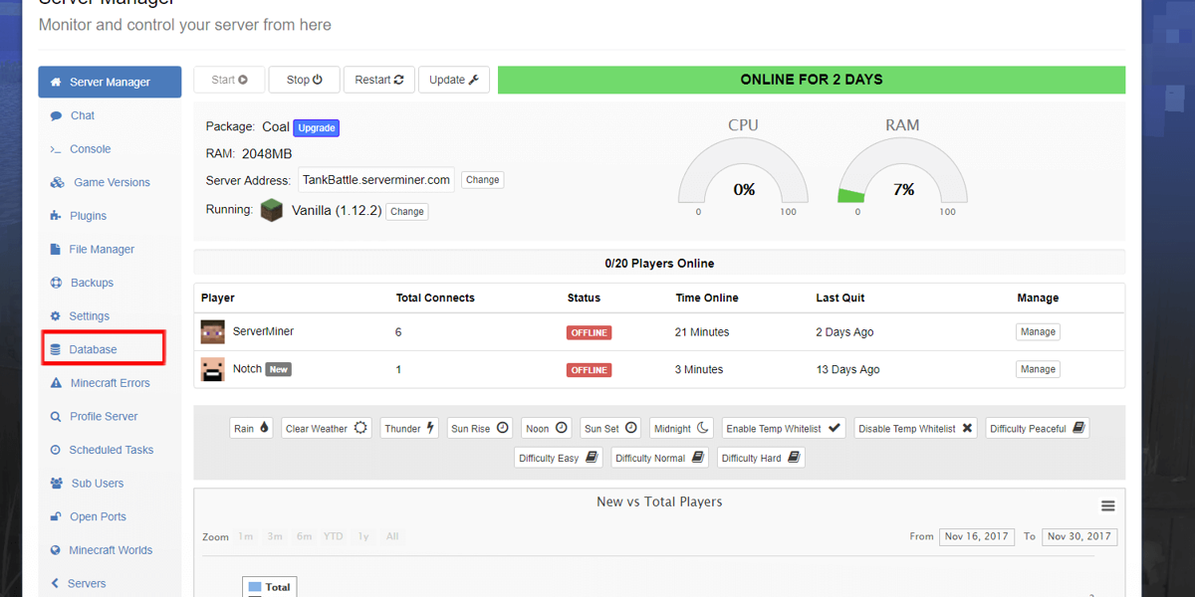The width and height of the screenshot is (1195, 597).
Task: Click the Profile Server search icon
Action: tap(56, 417)
